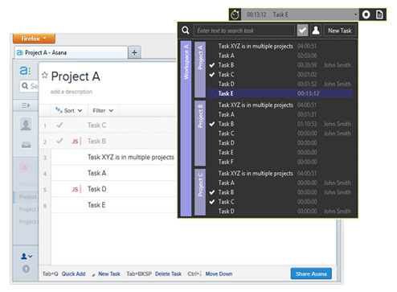Click checkmark of Task C in Project C

[212, 202]
